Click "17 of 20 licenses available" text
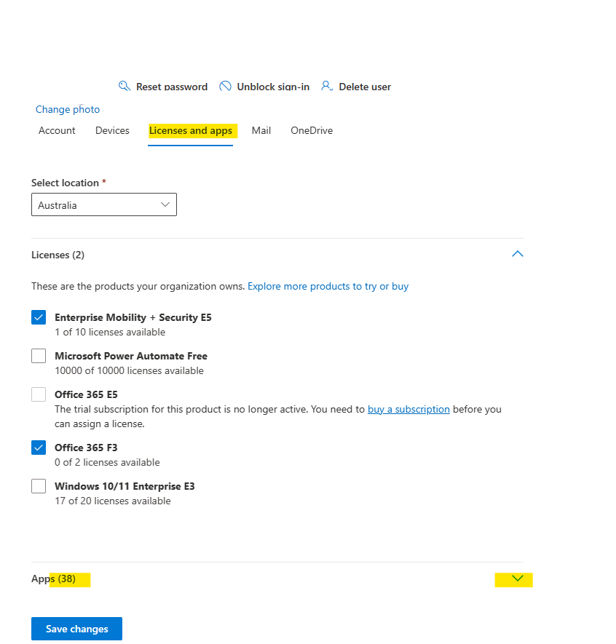616x644 pixels. point(113,501)
